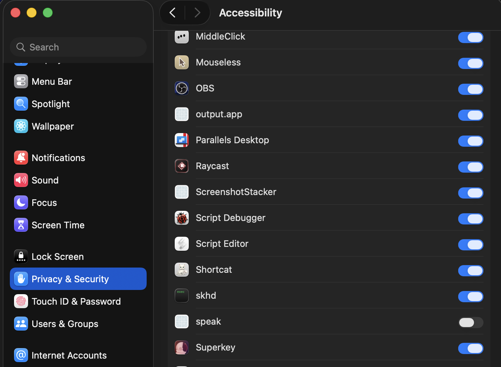Navigate back using the back arrow
This screenshot has height=367, width=501.
(x=172, y=12)
